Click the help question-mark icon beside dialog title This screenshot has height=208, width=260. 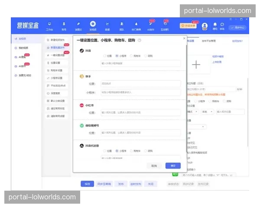[x=140, y=40]
